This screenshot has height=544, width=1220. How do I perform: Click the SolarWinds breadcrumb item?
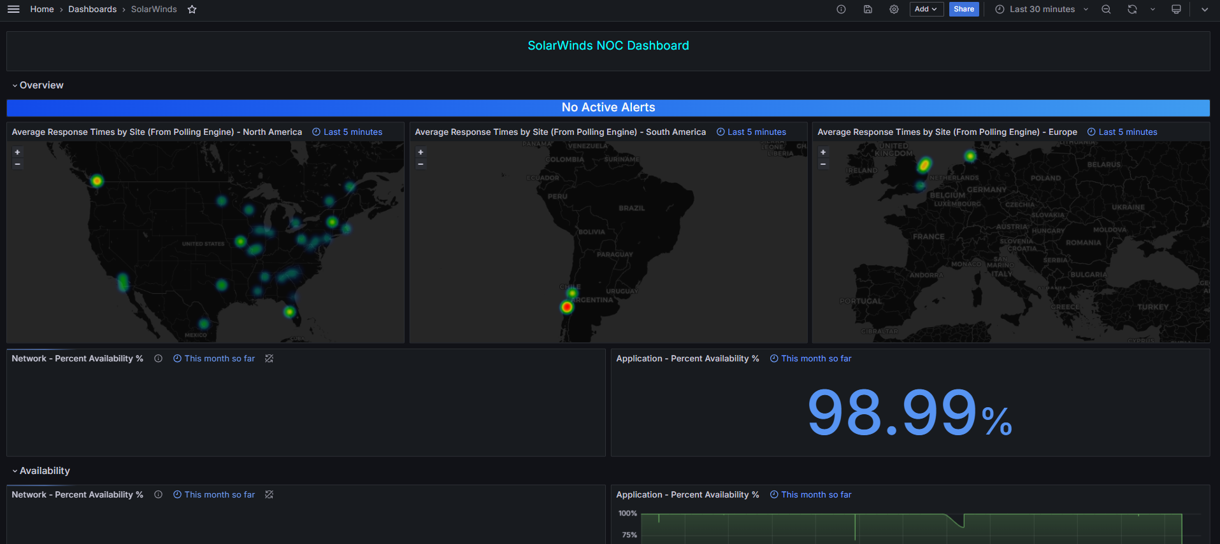point(154,10)
